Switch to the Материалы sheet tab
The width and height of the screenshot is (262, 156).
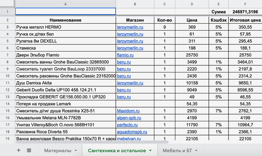[x=58, y=151]
